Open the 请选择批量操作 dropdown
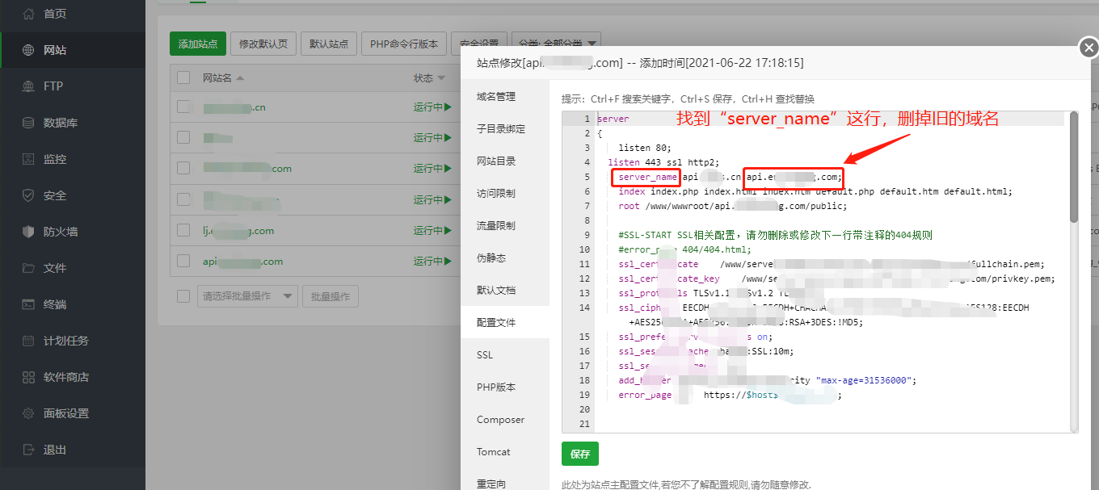Screen dimensions: 1099x490 (x=247, y=296)
